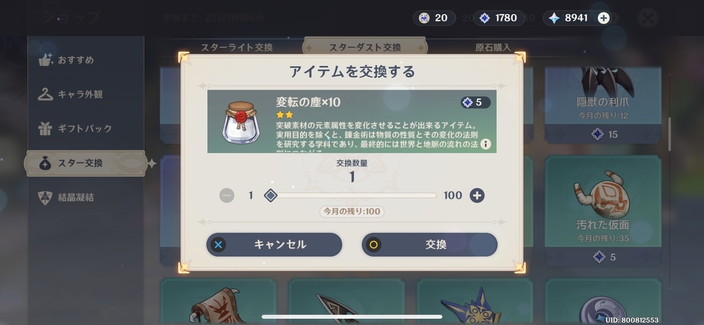Image resolution: width=704 pixels, height=325 pixels.
Task: Click the shop close X icon
Action: pos(647,18)
